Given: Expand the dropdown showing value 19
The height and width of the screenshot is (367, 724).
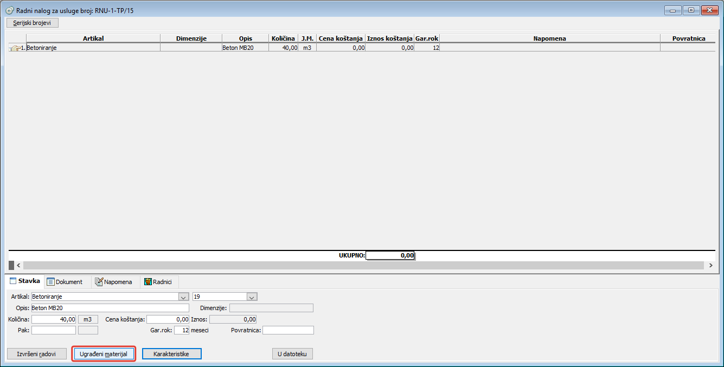Looking at the screenshot, I should click(252, 297).
